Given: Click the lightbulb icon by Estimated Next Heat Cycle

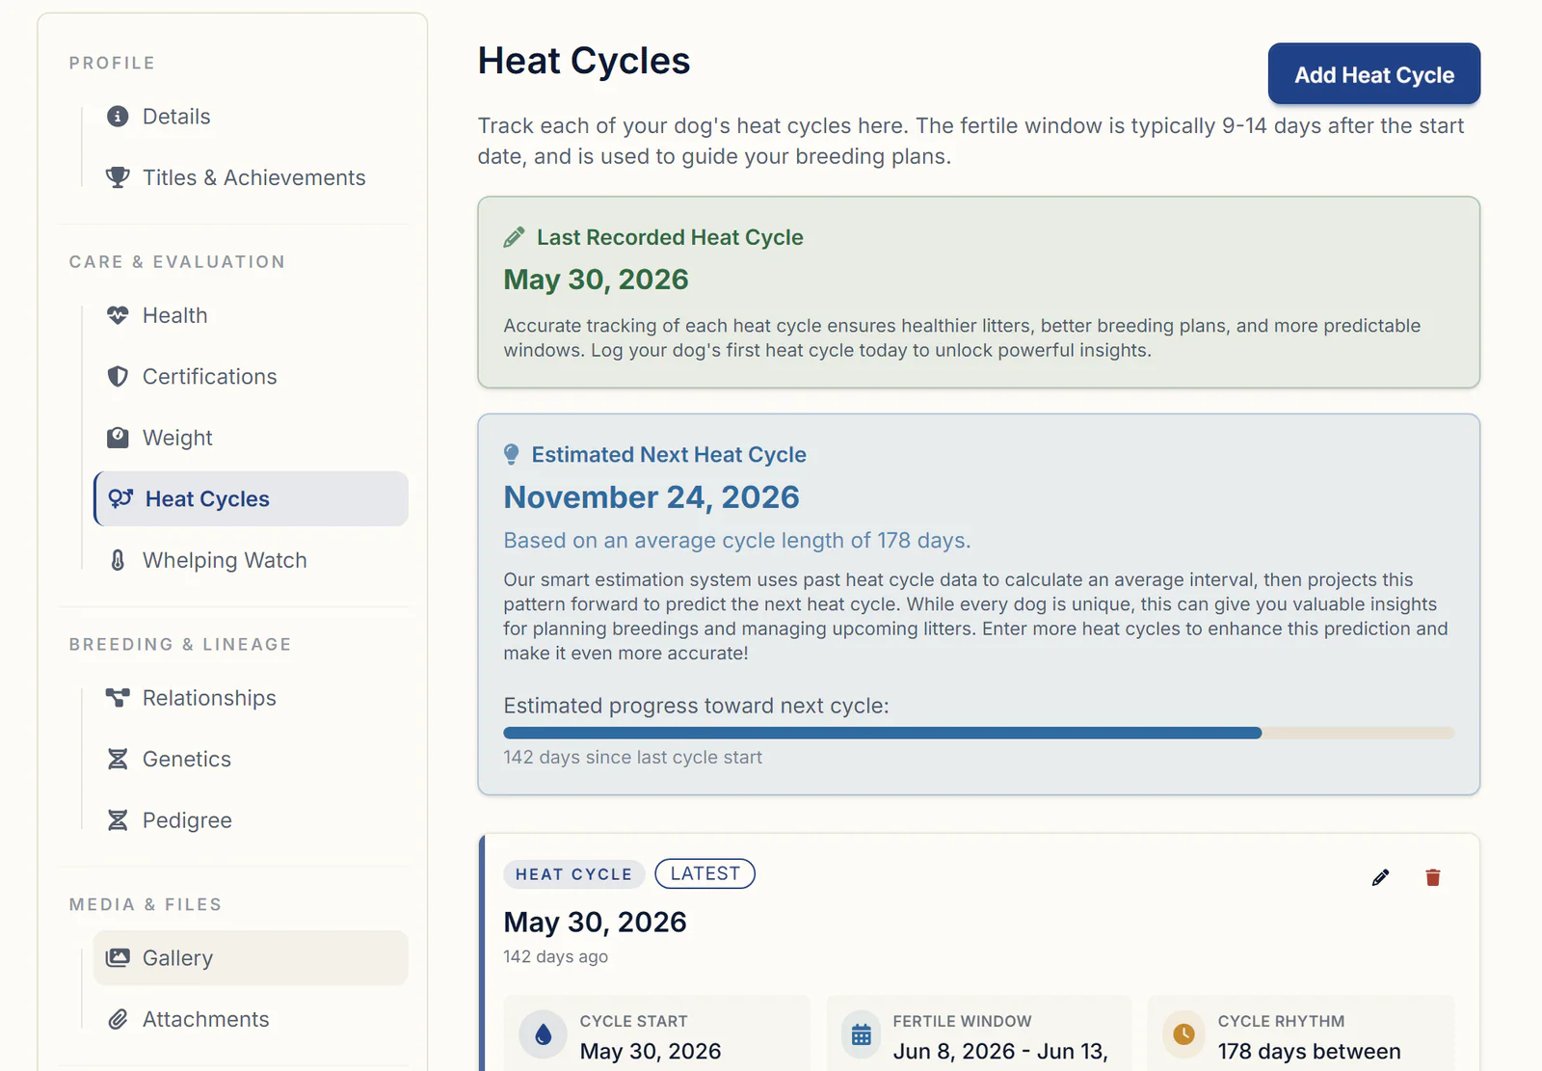Looking at the screenshot, I should coord(512,455).
